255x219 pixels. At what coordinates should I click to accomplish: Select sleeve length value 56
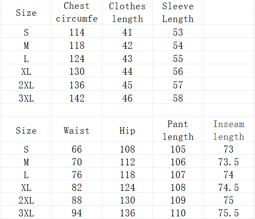(178, 71)
